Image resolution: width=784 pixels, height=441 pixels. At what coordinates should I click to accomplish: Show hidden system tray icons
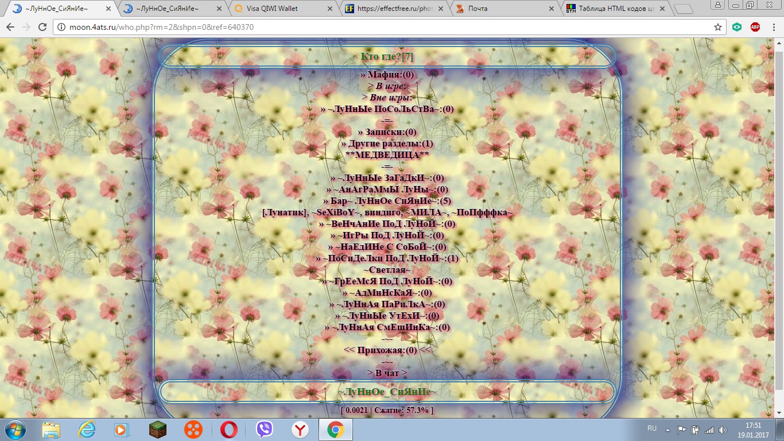667,430
